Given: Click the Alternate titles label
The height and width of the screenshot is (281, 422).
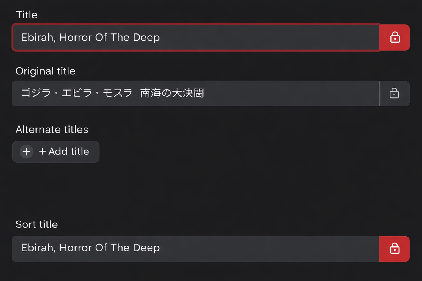Looking at the screenshot, I should tap(52, 130).
